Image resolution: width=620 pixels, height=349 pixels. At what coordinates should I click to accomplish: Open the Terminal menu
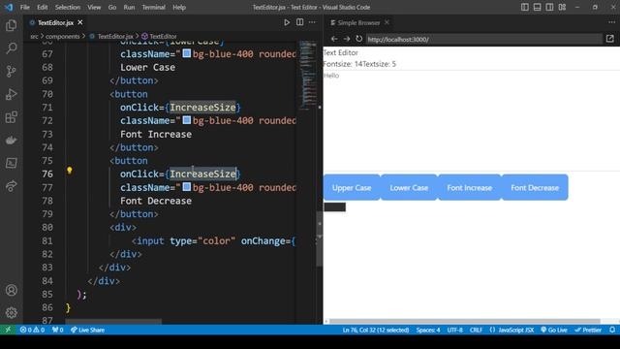[153, 7]
